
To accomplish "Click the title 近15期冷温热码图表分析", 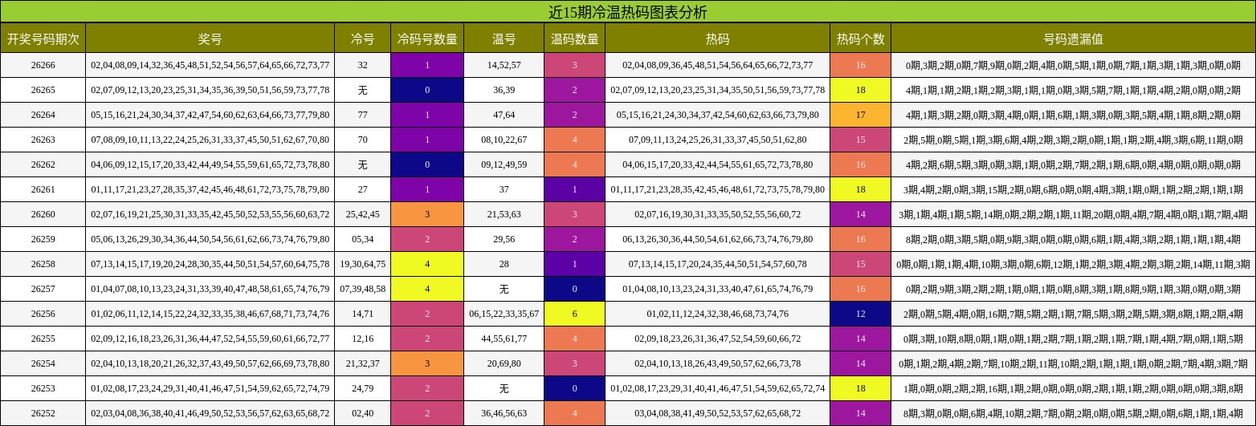I will [x=627, y=11].
